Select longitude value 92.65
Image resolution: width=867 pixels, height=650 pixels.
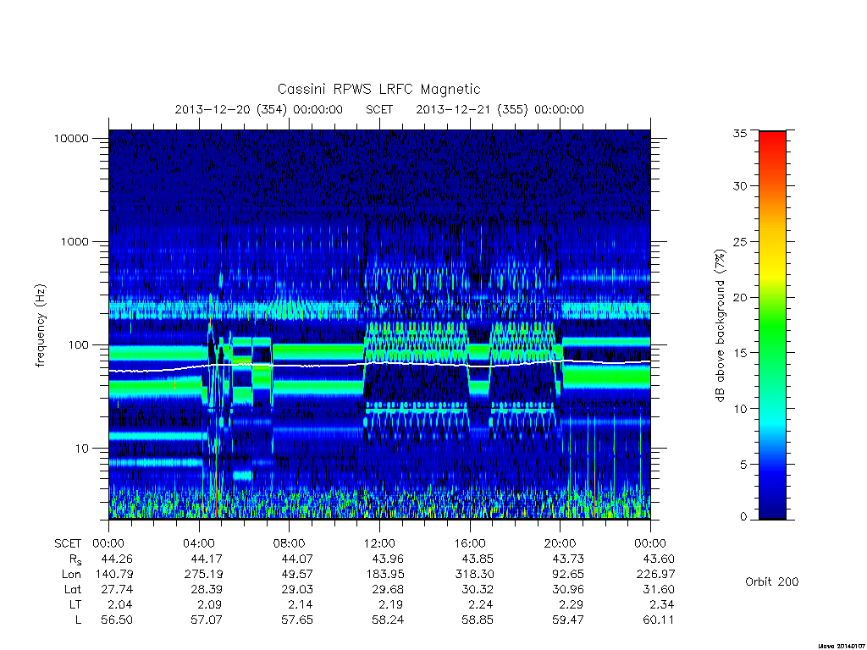(x=567, y=575)
